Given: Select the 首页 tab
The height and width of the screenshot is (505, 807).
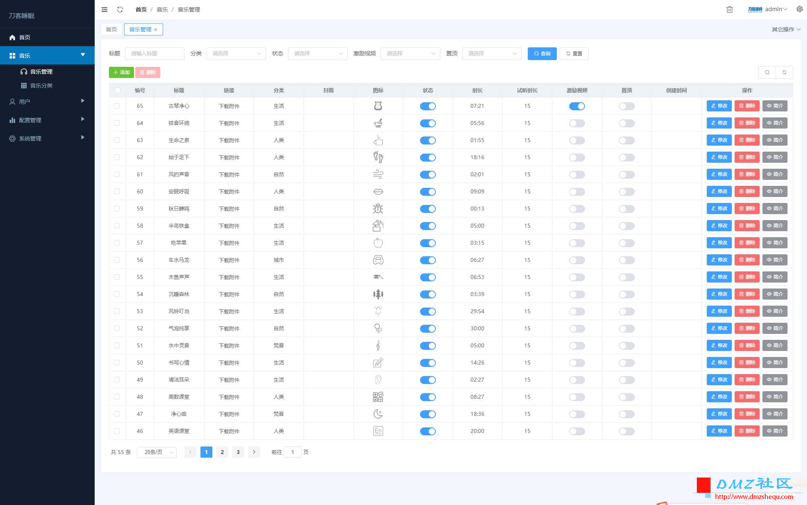Looking at the screenshot, I should (111, 29).
